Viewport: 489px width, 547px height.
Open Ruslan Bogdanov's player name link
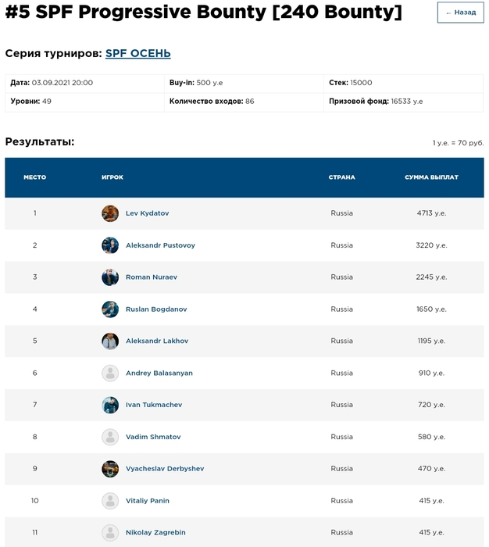pos(156,309)
